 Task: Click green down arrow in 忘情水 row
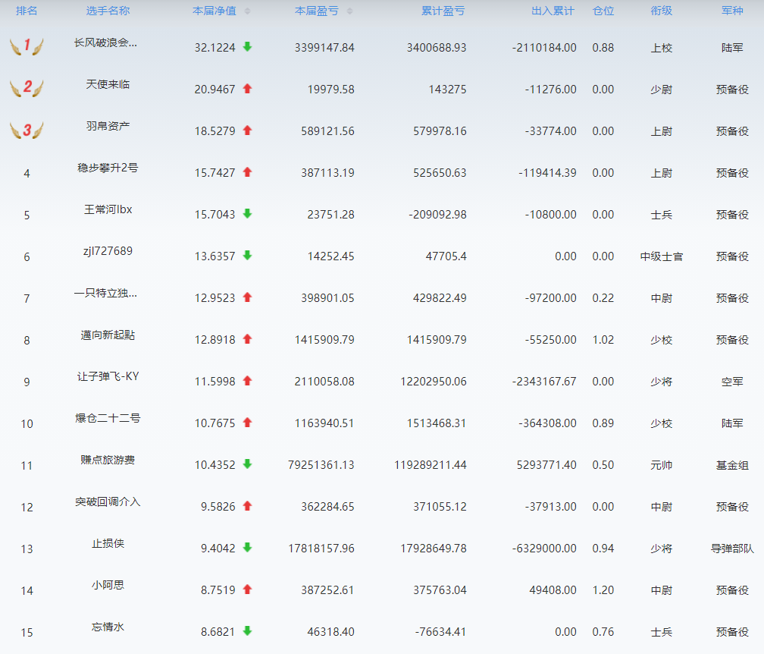(x=248, y=631)
